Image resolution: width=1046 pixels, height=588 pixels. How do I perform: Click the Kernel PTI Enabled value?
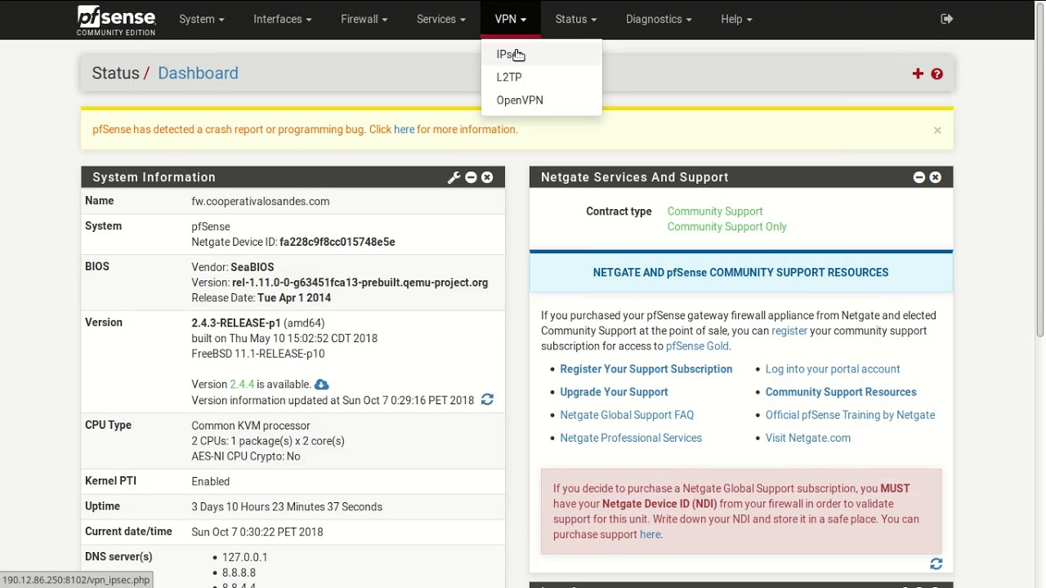coord(211,482)
